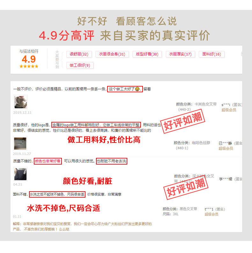Click the smiley emoji in first review
The image size is (252, 253).
pos(137,89)
